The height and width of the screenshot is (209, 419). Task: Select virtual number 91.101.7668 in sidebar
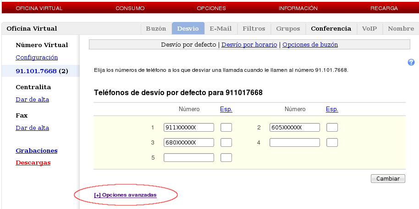(36, 71)
